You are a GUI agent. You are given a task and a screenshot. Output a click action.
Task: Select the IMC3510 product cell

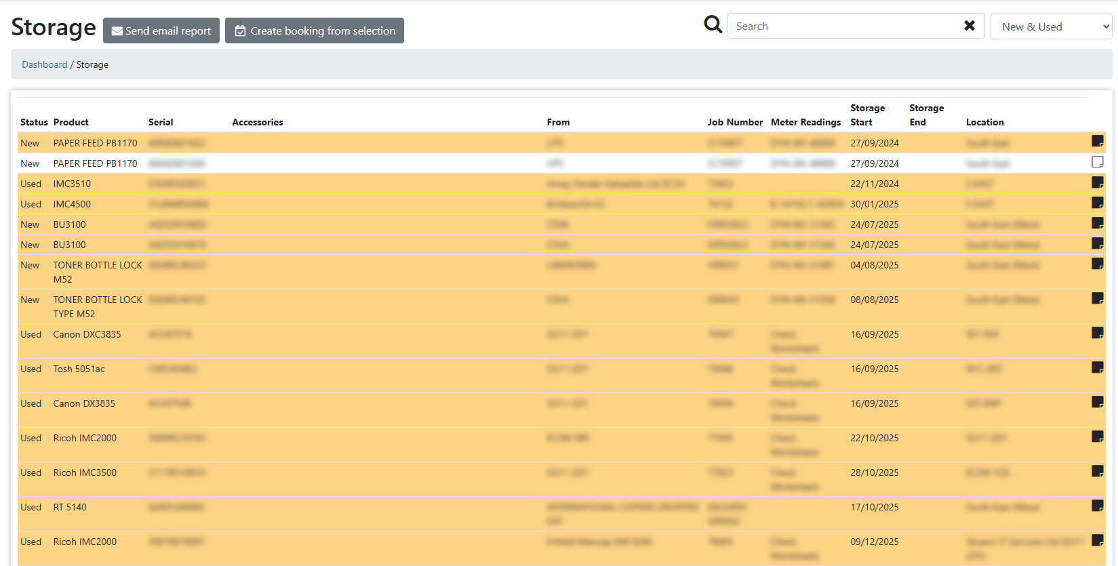tap(72, 184)
